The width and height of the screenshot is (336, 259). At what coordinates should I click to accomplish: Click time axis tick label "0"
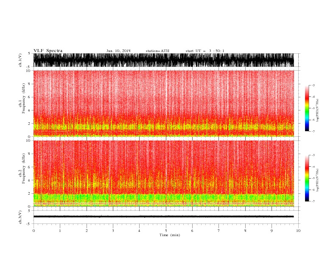[34, 231]
